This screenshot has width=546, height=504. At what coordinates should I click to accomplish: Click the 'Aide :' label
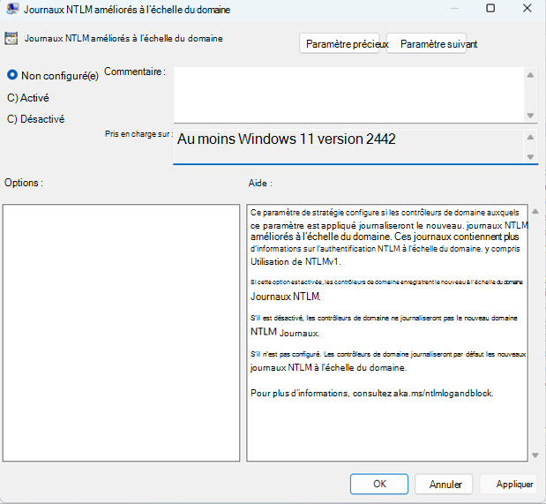260,183
